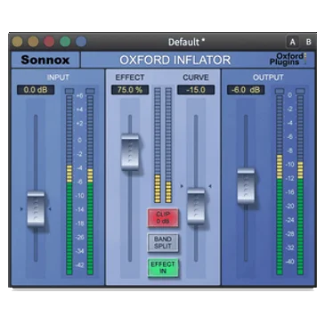Click the effect amount field 75.0 %
This screenshot has height=325, width=325.
[x=130, y=90]
